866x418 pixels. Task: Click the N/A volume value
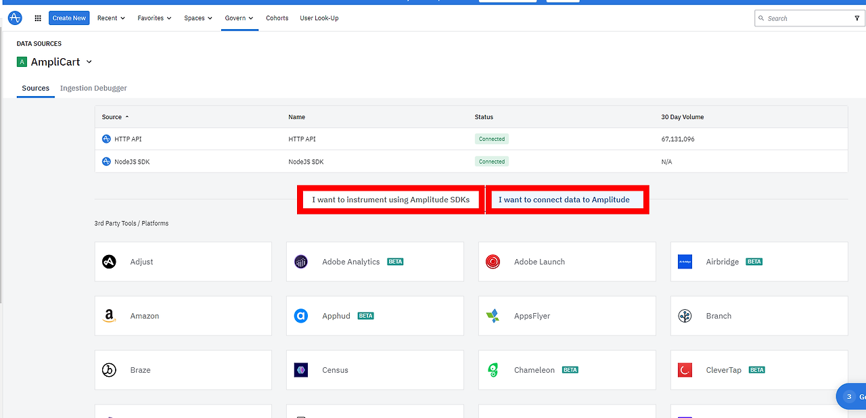pyautogui.click(x=666, y=162)
